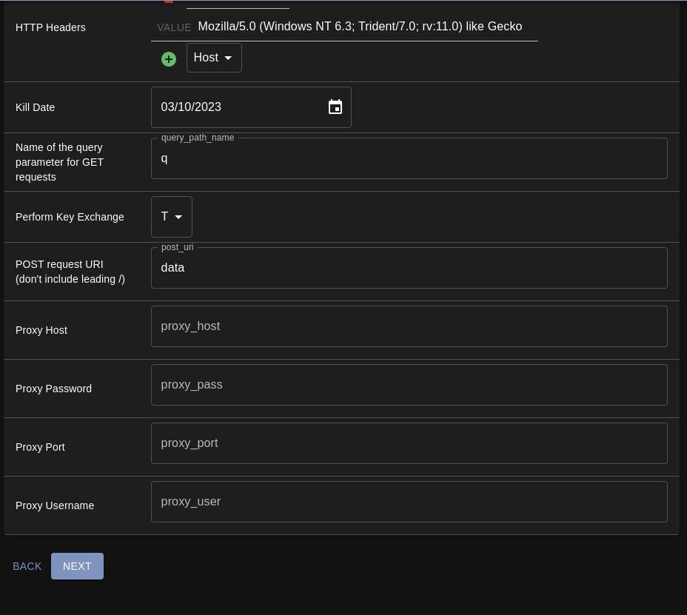
Task: Click the proxy_host input field
Action: tap(409, 326)
